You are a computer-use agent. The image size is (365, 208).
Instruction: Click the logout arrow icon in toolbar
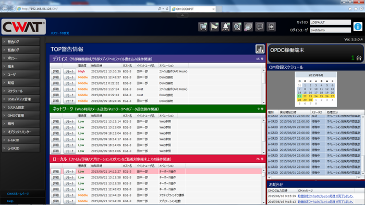click(x=271, y=27)
